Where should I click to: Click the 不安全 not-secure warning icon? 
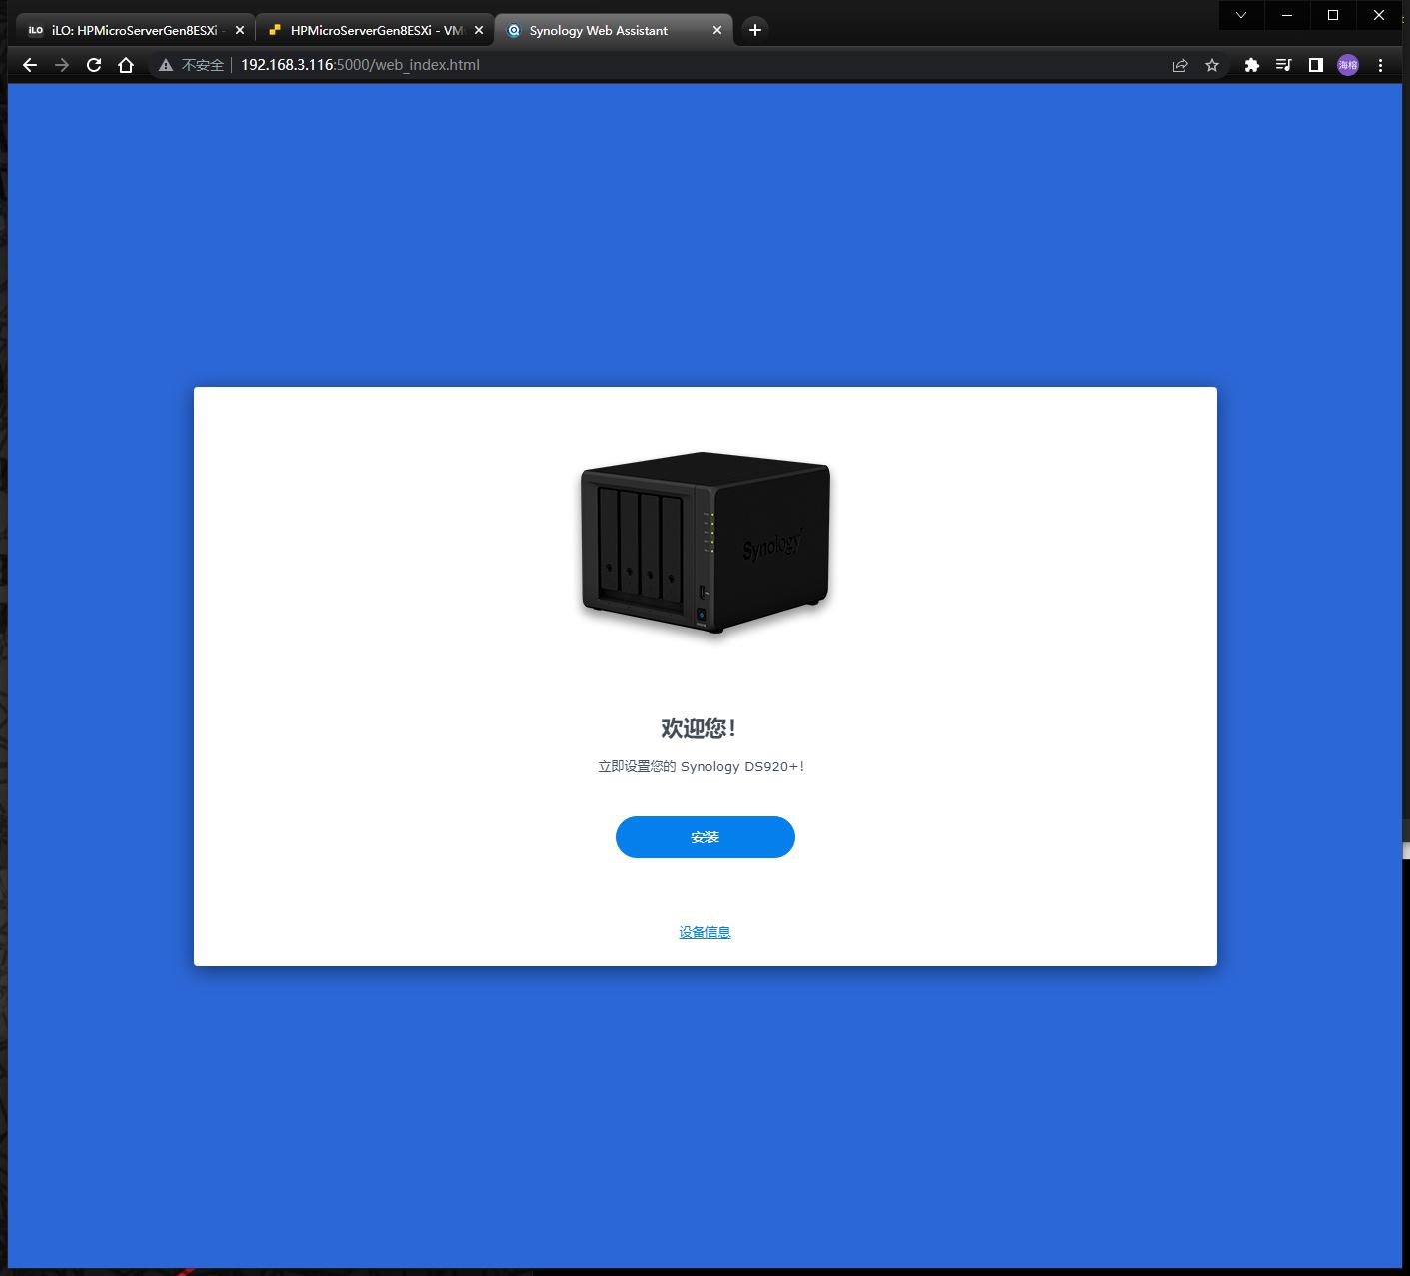tap(166, 65)
